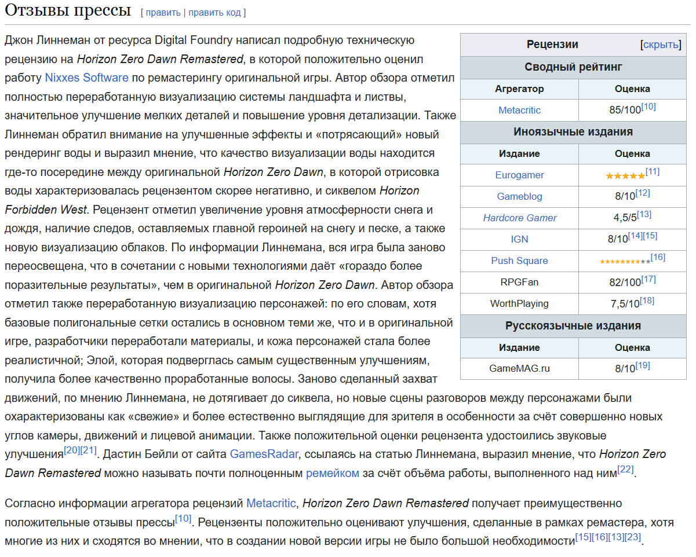Open footnote [12] next to Gameblog score

(643, 193)
